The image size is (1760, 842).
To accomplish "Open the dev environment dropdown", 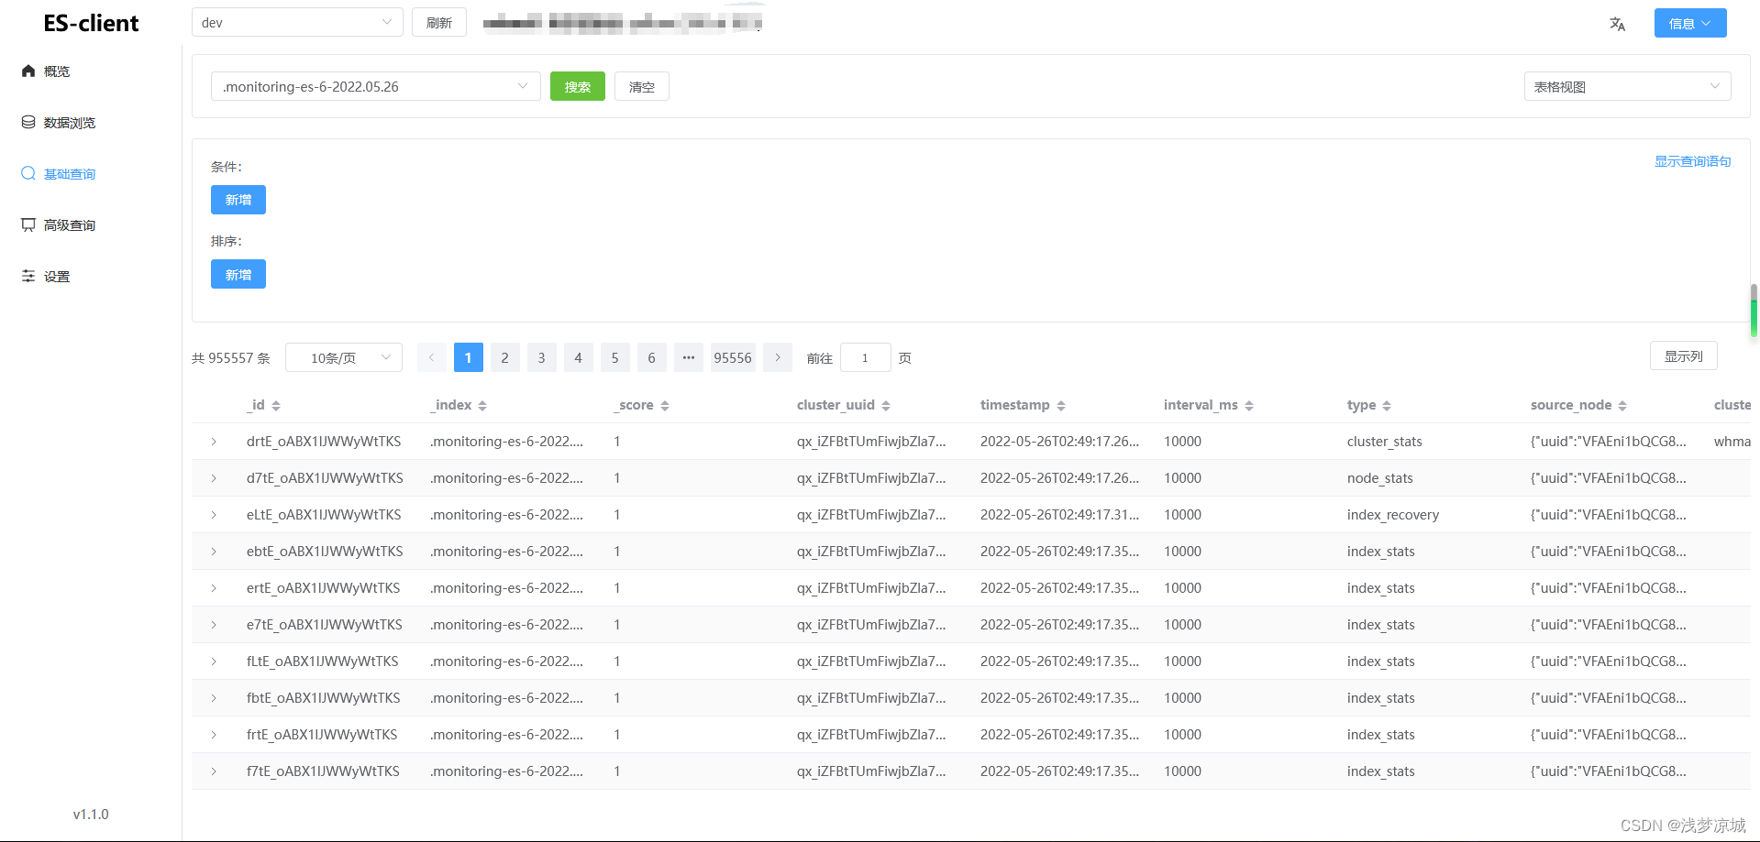I will 296,22.
